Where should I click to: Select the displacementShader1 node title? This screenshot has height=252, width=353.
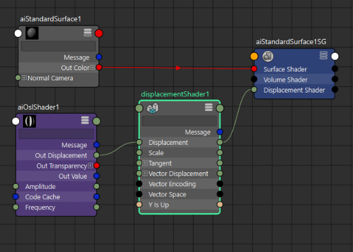click(x=175, y=94)
